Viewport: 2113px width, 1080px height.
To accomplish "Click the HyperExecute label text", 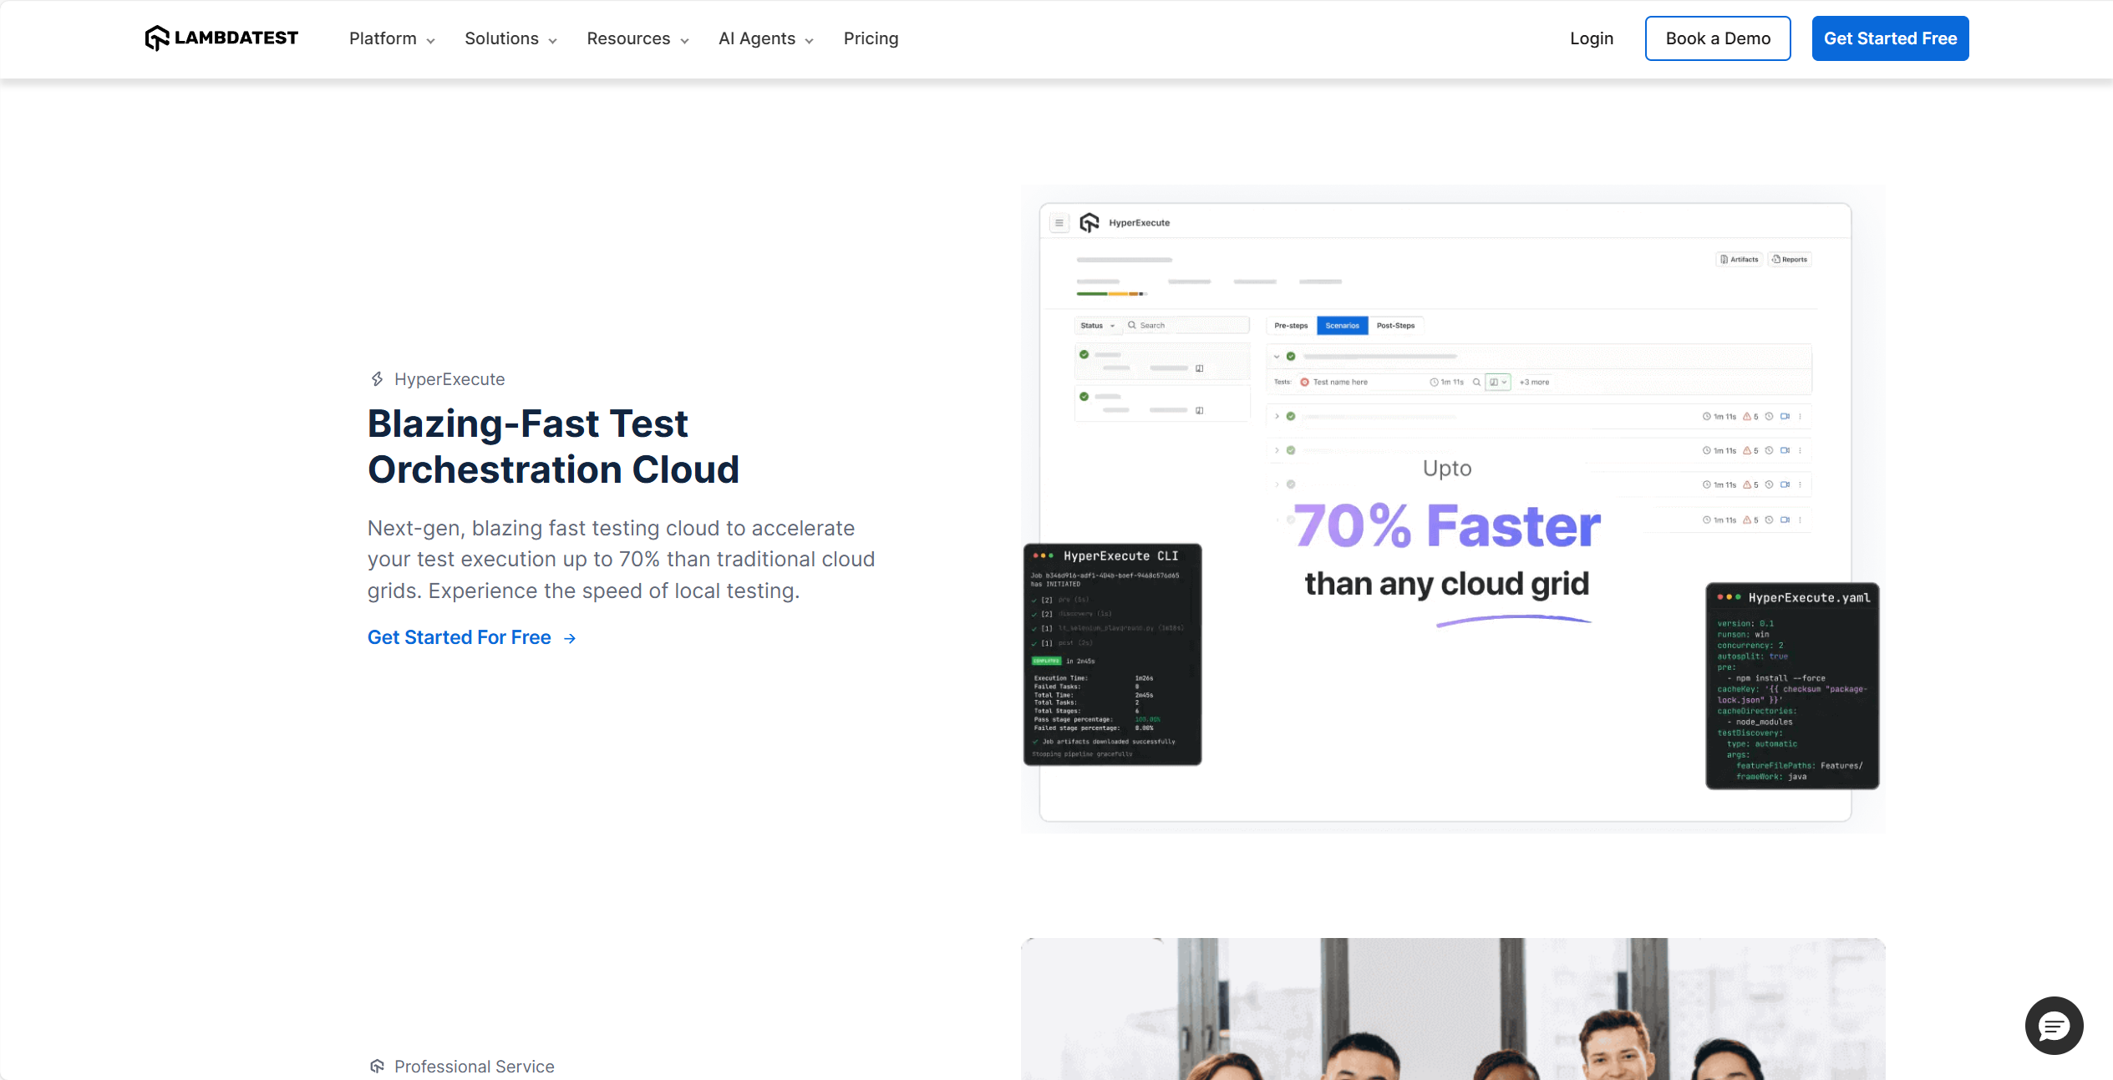I will click(450, 379).
